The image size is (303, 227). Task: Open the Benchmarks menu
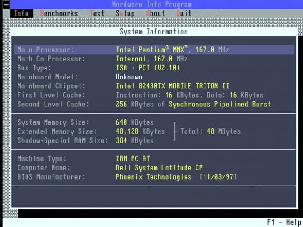pos(59,14)
